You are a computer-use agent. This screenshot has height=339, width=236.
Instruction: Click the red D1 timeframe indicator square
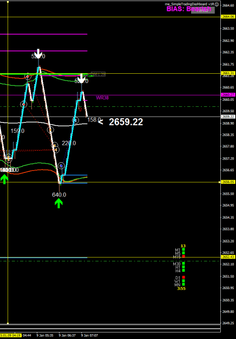(x=183, y=277)
